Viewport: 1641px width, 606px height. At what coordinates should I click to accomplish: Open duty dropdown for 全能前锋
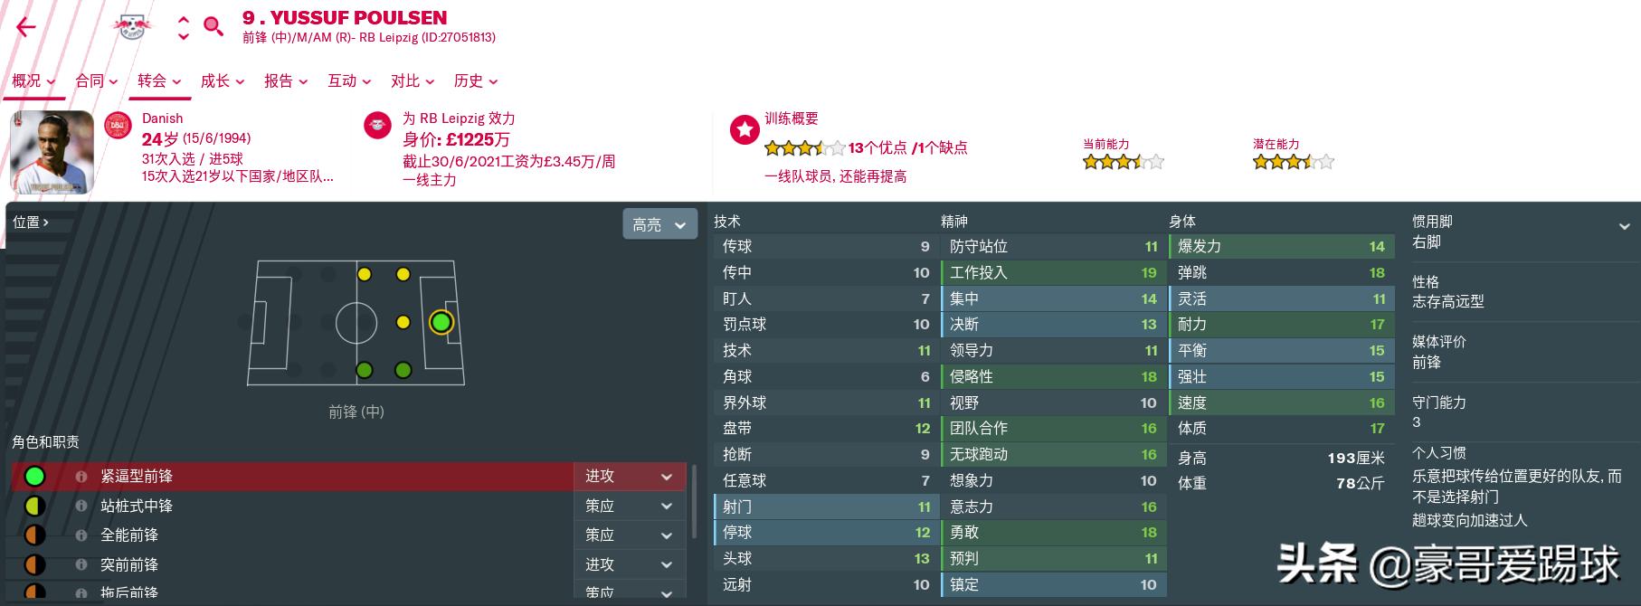tap(631, 535)
